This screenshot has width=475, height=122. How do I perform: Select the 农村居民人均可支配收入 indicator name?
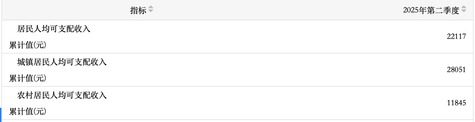pyautogui.click(x=62, y=95)
